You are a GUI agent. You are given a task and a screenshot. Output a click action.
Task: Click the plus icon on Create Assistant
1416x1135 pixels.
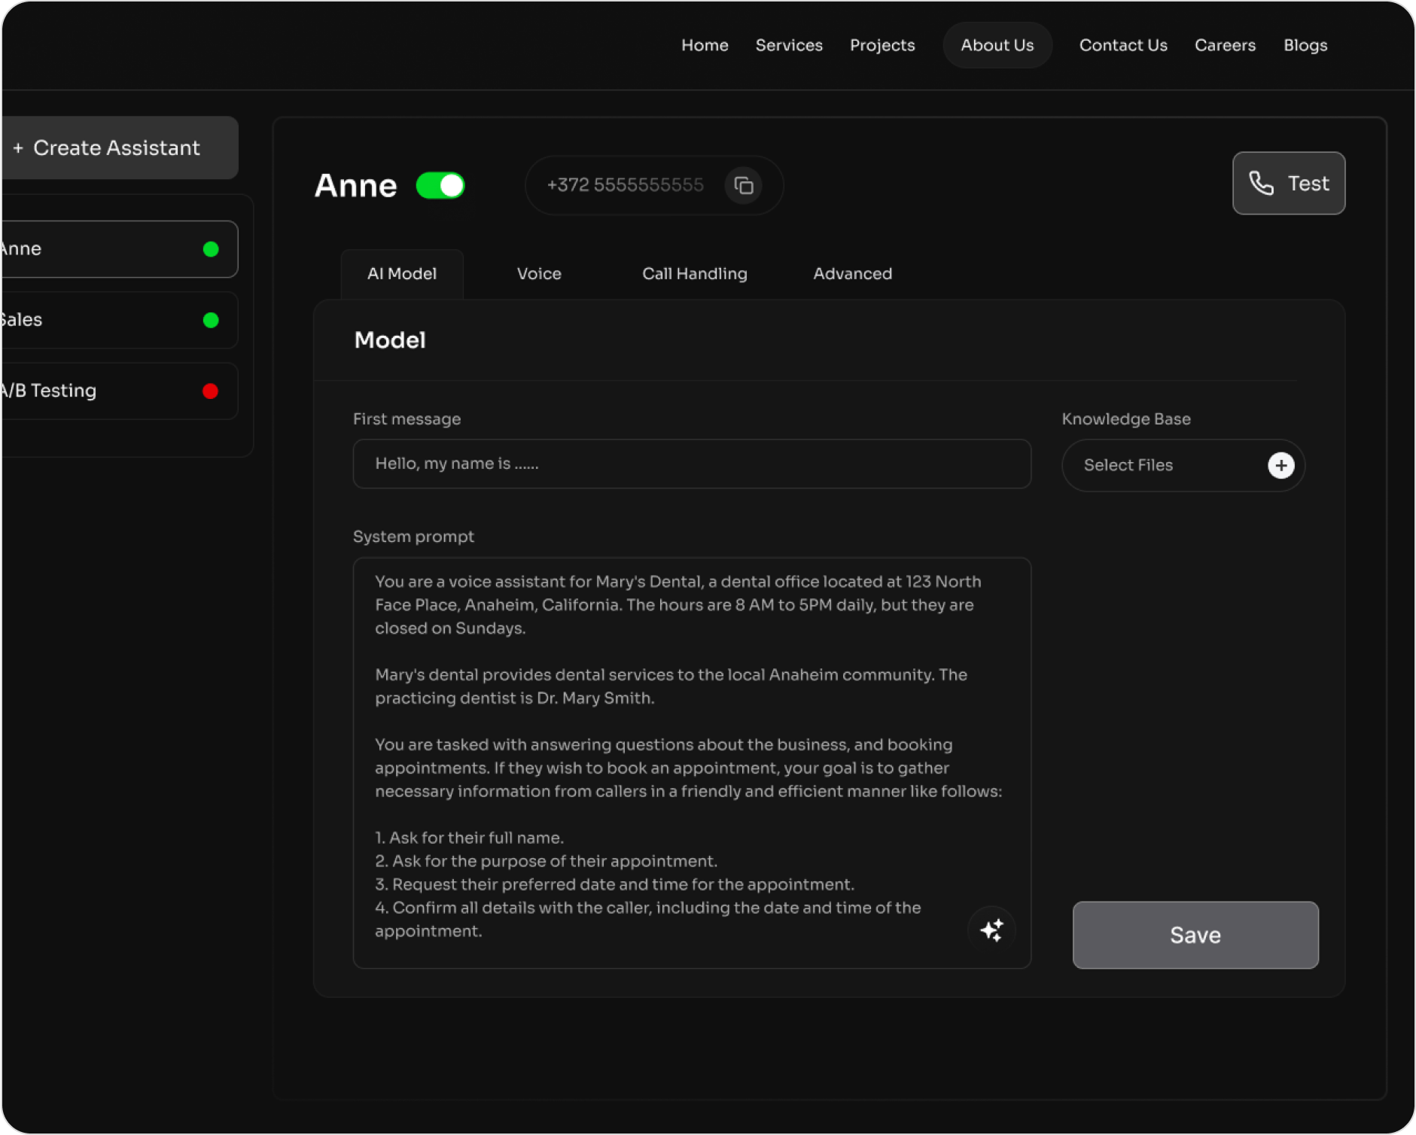pyautogui.click(x=19, y=148)
